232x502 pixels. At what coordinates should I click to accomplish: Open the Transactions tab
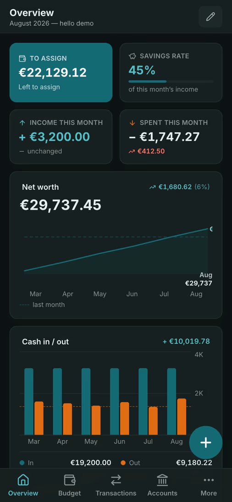(116, 485)
